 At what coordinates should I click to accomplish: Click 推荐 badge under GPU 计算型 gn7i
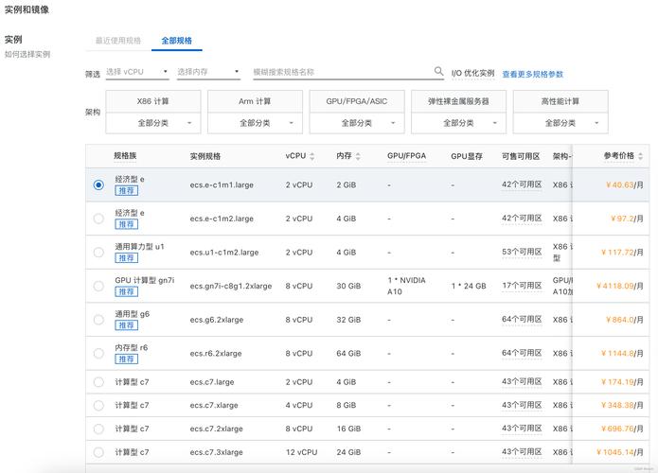tap(126, 291)
